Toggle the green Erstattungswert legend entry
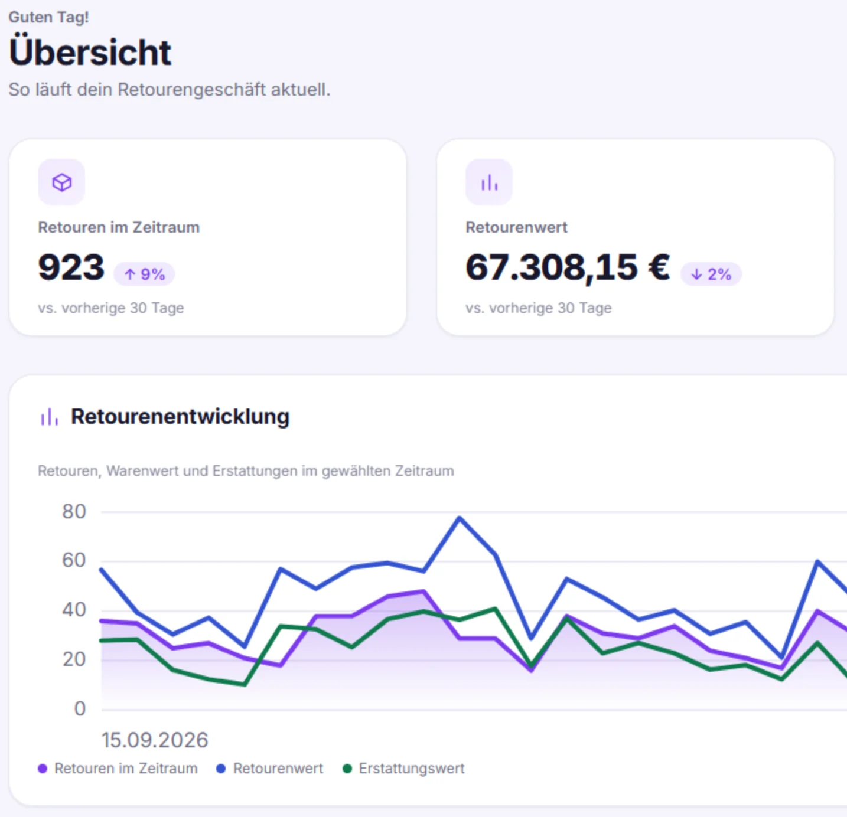The image size is (847, 817). [404, 769]
